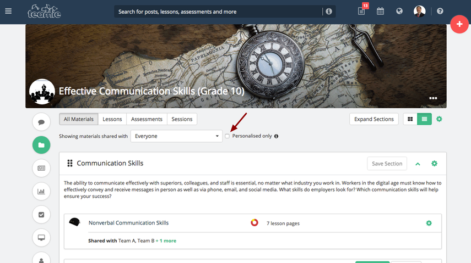
Task: Open the monitor screen sidebar icon
Action: (x=41, y=238)
